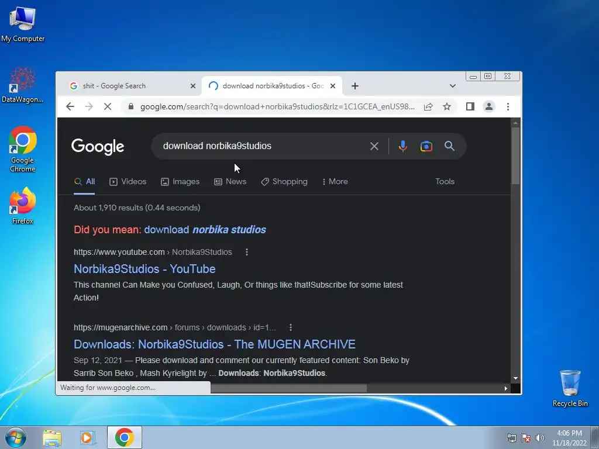Select the Firefox desktop shortcut

pos(23,206)
